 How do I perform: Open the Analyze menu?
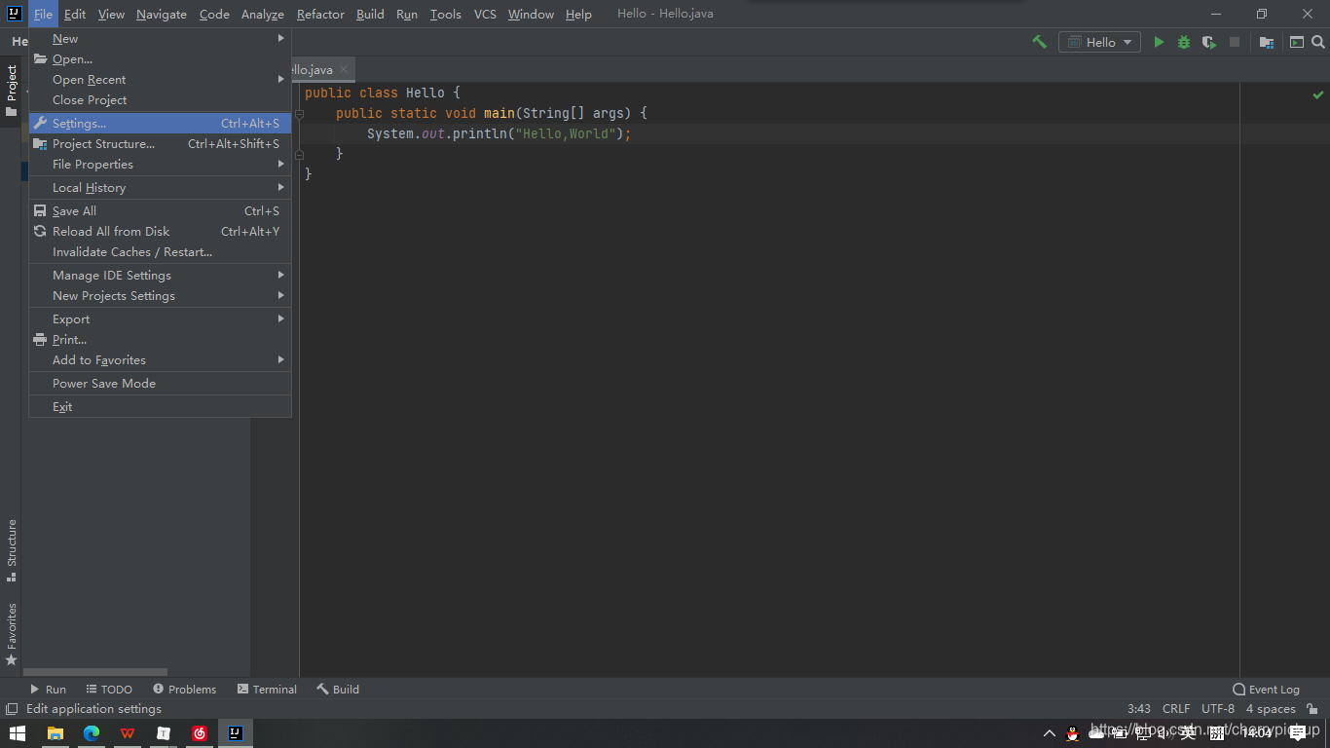pyautogui.click(x=263, y=15)
